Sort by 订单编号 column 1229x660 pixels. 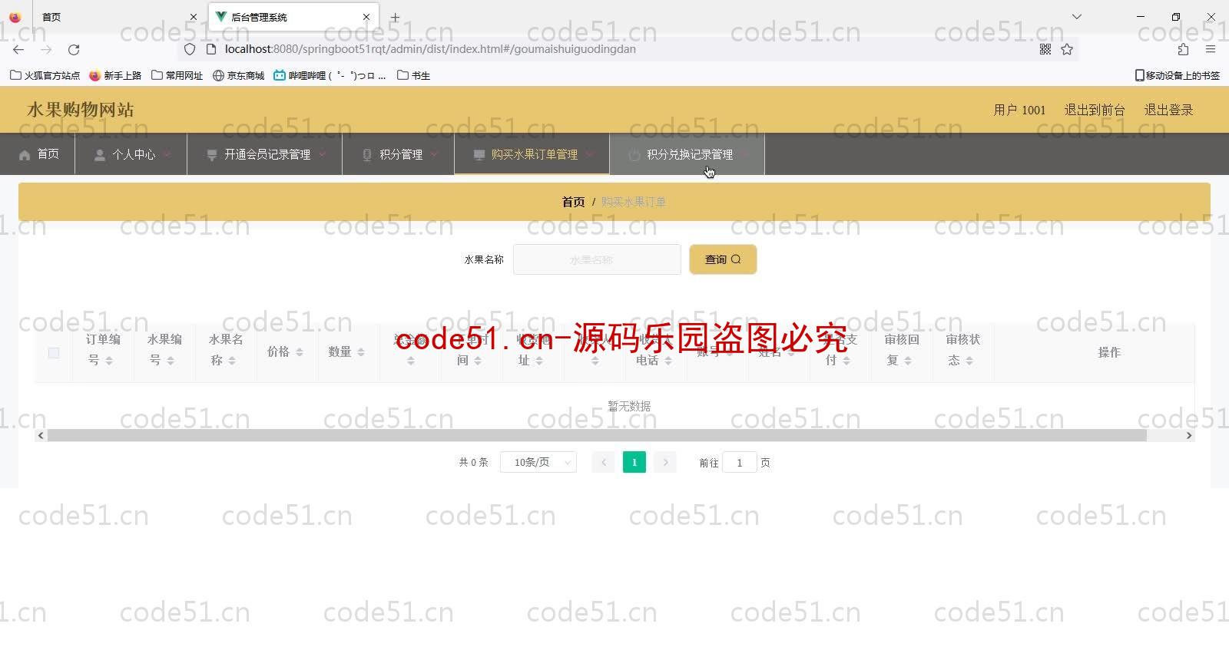pos(109,360)
